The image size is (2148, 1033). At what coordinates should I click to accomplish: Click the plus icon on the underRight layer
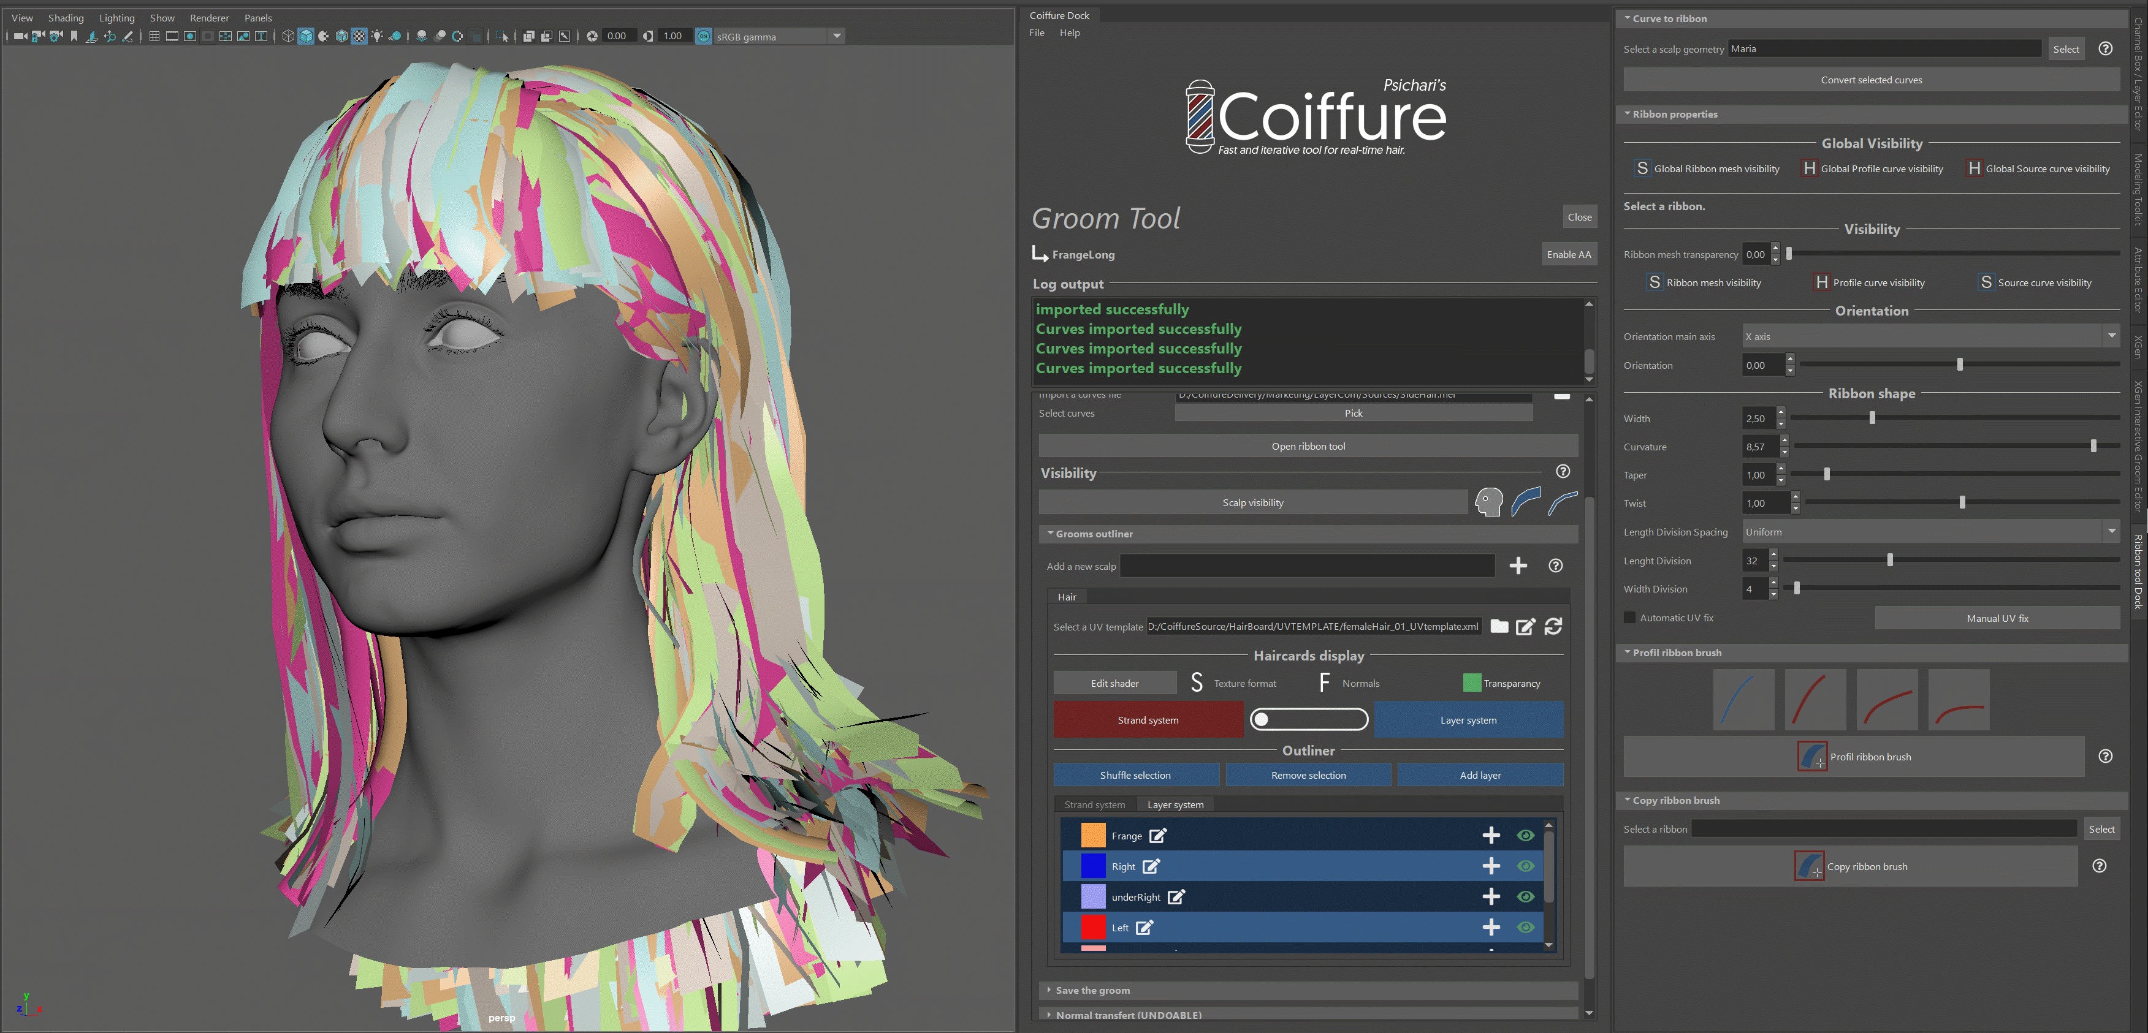(x=1491, y=896)
